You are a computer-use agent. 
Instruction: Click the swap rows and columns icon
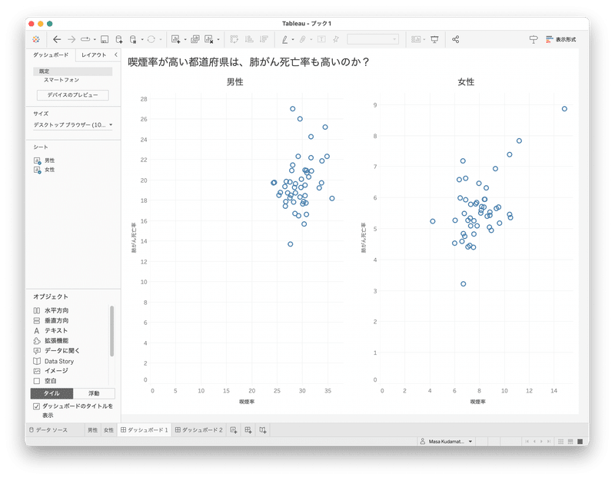point(234,39)
